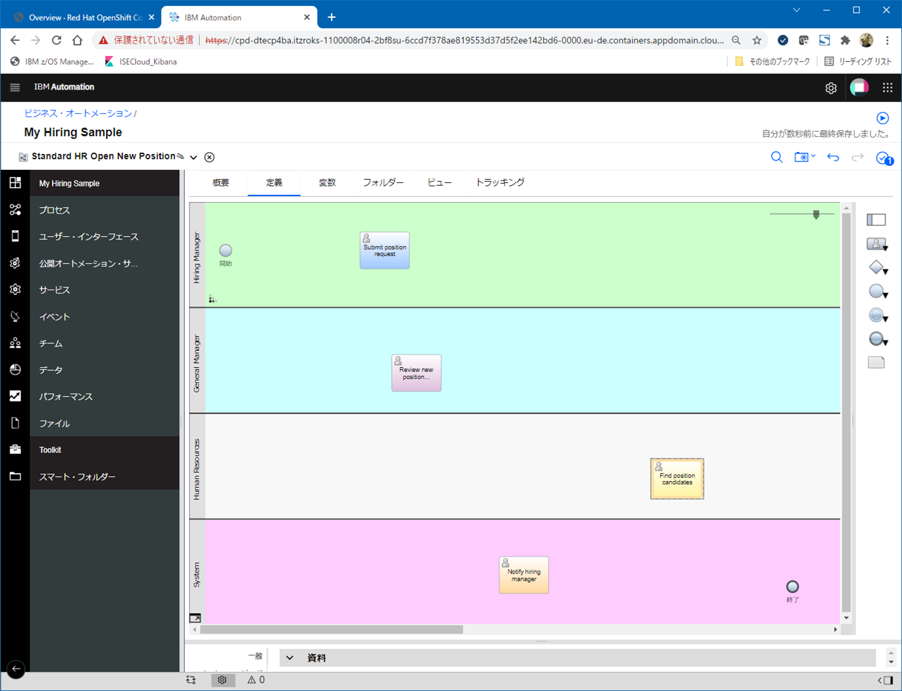Select the 開始 start event
The height and width of the screenshot is (691, 902).
coord(226,251)
